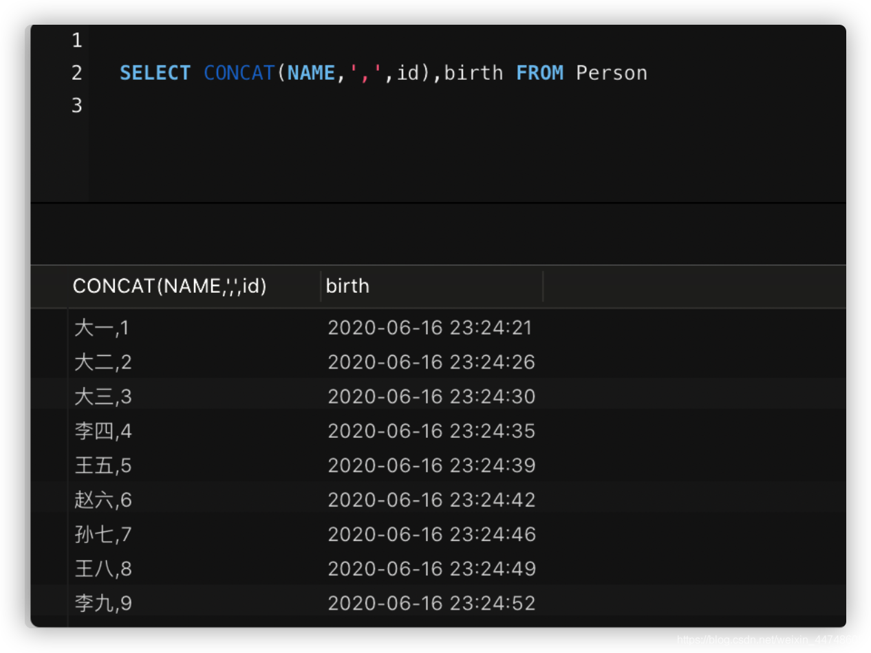Click the Person table name in the query
871x653 pixels.
point(612,73)
